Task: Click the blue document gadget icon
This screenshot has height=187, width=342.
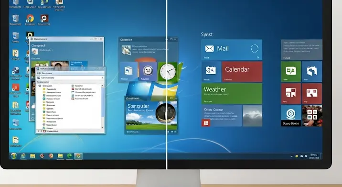Action: point(128,71)
